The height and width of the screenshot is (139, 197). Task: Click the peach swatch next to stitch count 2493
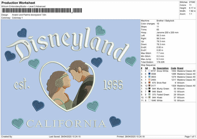pyautogui.click(x=149, y=80)
